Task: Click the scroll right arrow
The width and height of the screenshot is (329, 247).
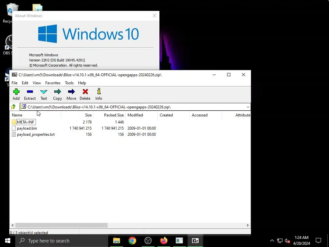Action: (x=248, y=225)
